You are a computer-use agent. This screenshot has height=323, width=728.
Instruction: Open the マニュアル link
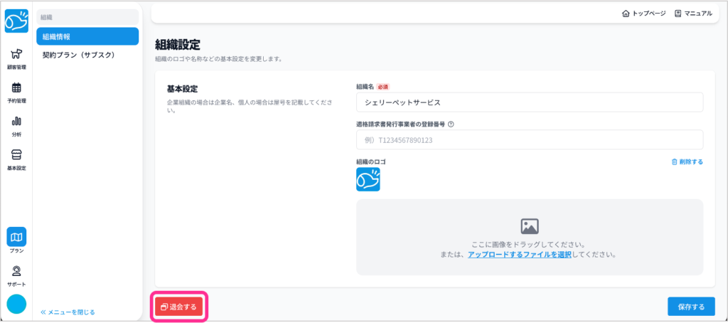point(693,14)
